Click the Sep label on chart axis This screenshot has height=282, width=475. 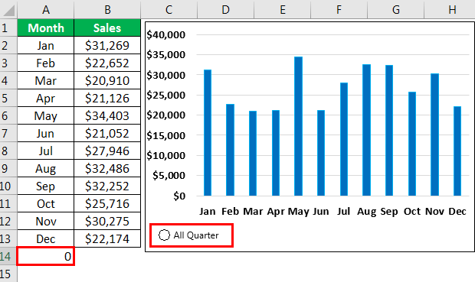(389, 211)
